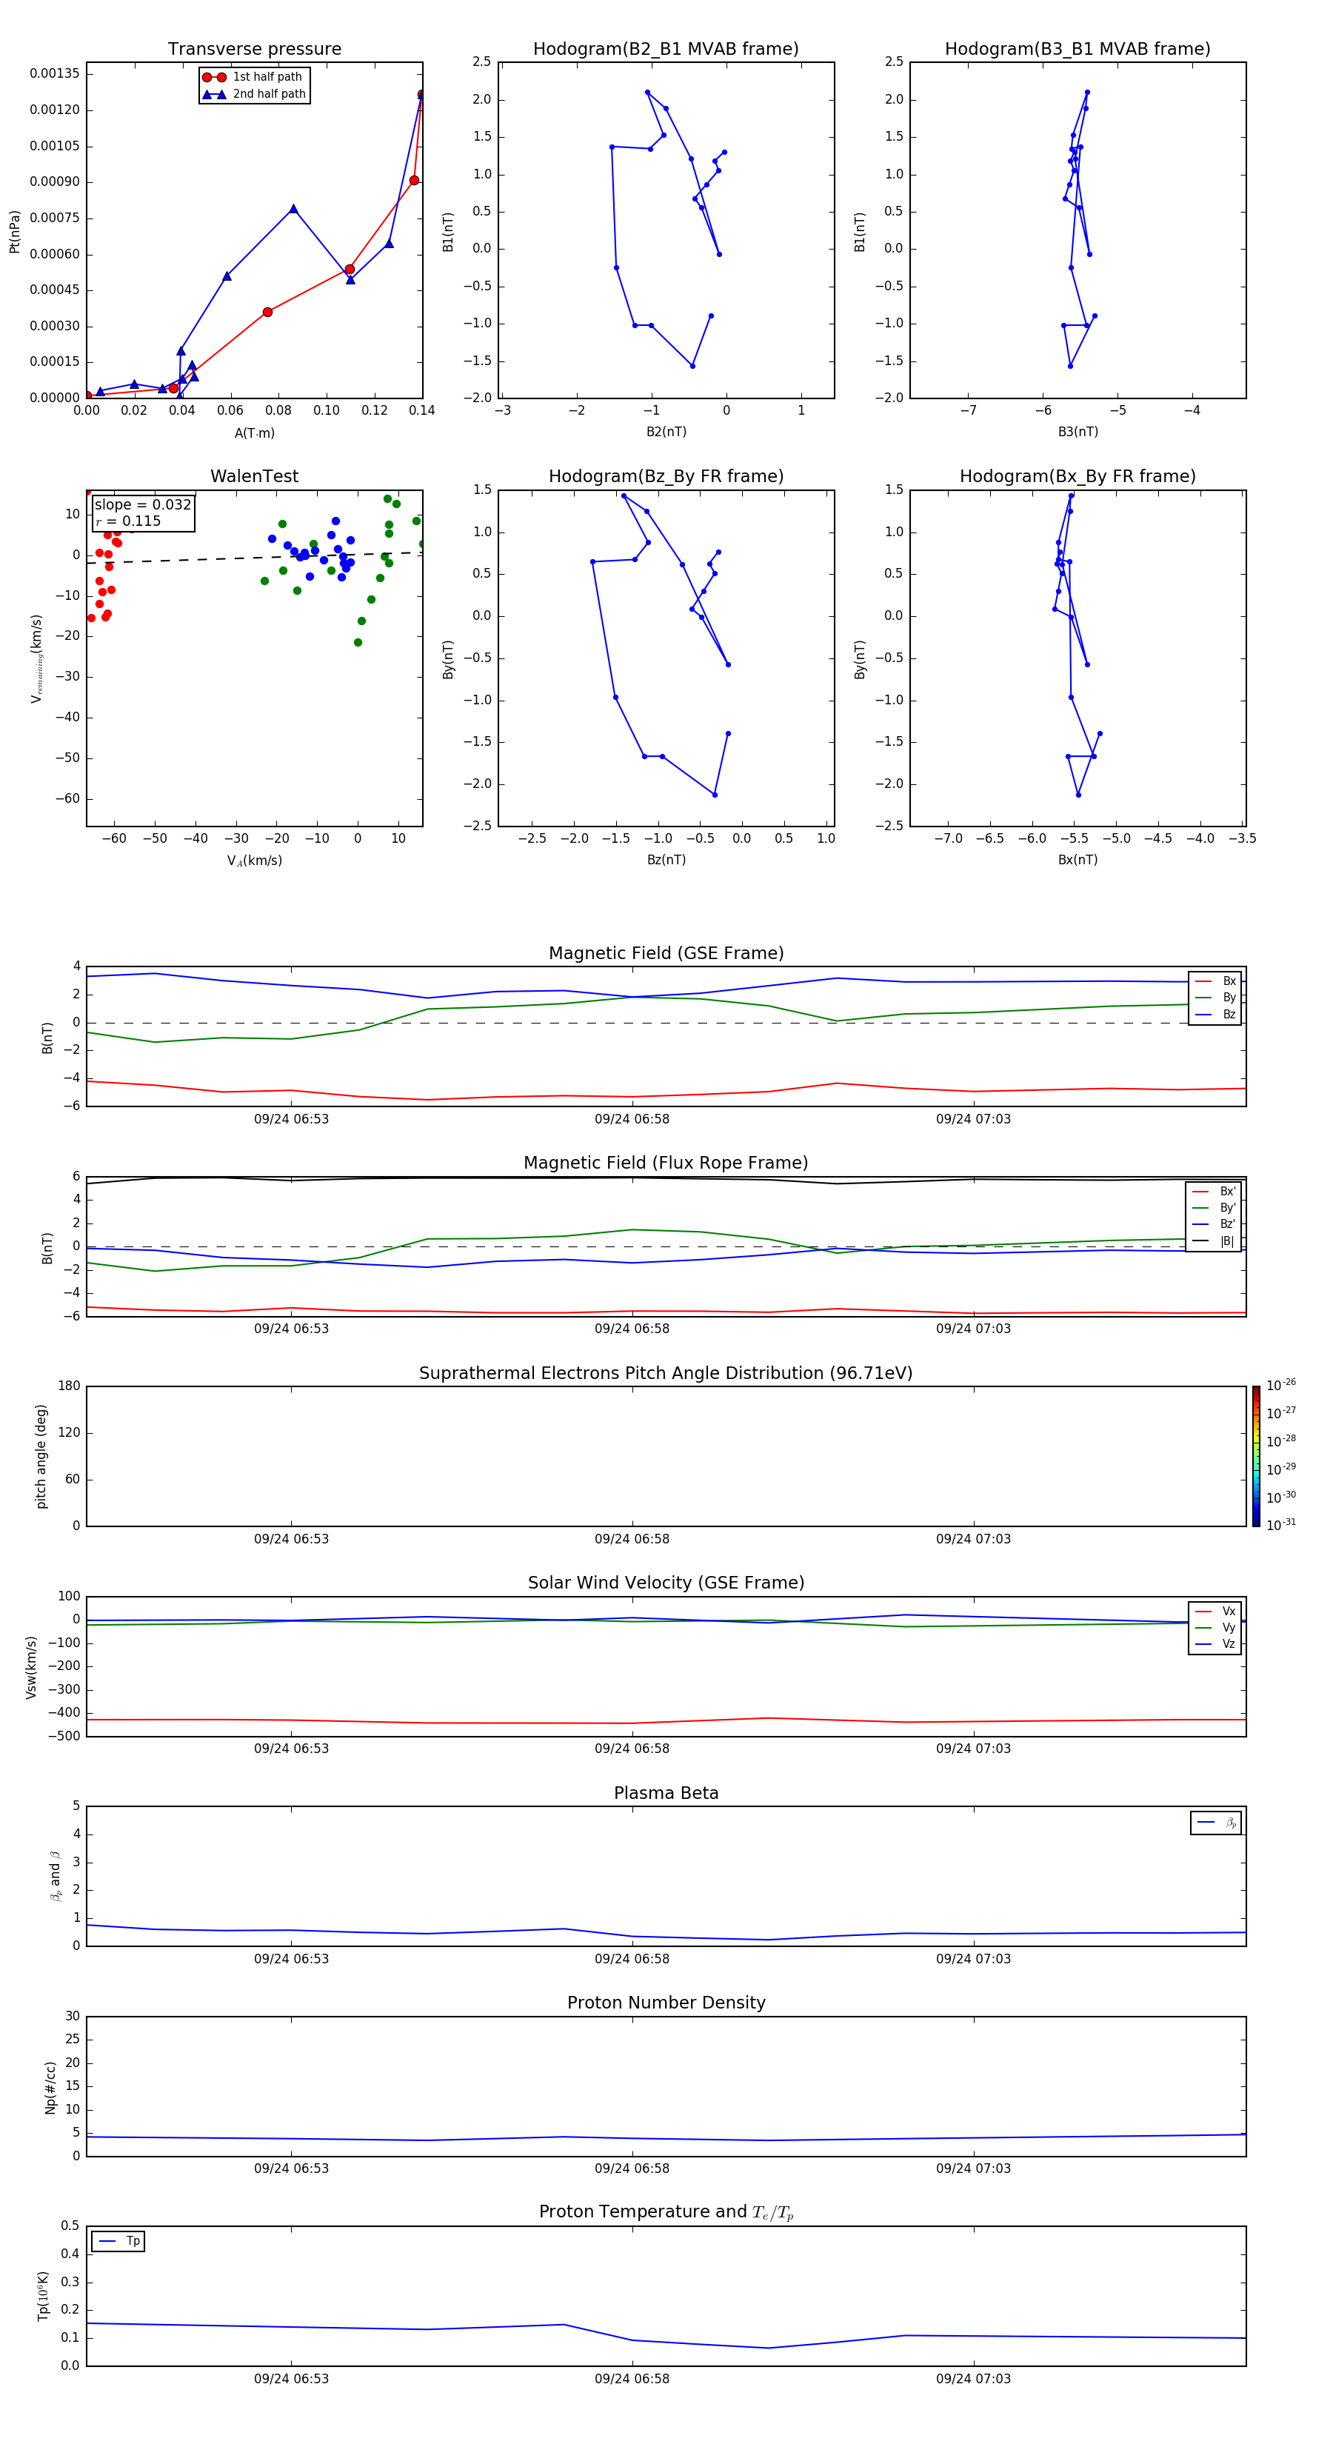Click the 'Vz' legend entry
This screenshot has width=1333, height=2444.
click(1215, 1644)
